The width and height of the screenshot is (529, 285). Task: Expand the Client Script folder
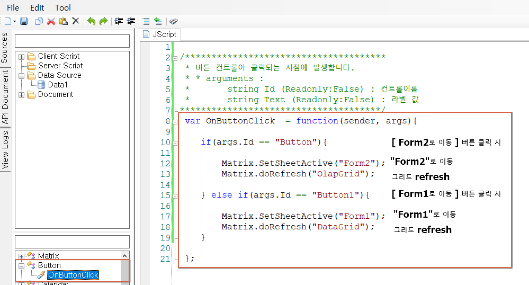coord(21,57)
